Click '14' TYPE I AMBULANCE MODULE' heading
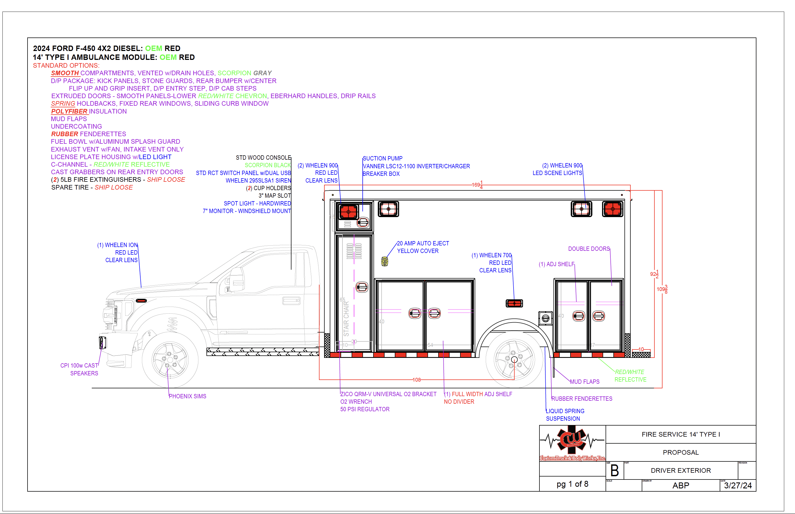 [x=114, y=57]
